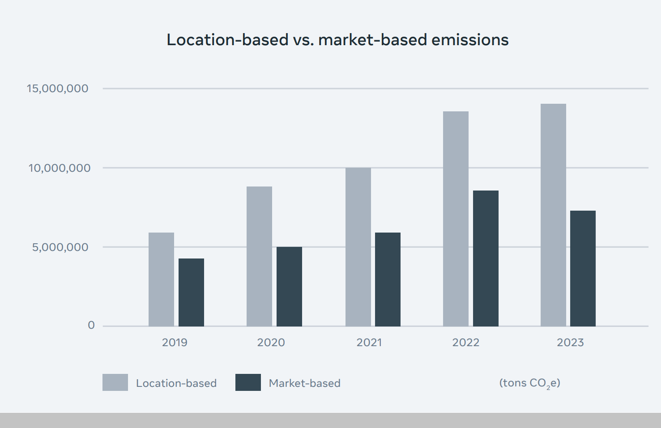Click the 5,000,000 y-axis label
661x428 pixels.
point(60,247)
